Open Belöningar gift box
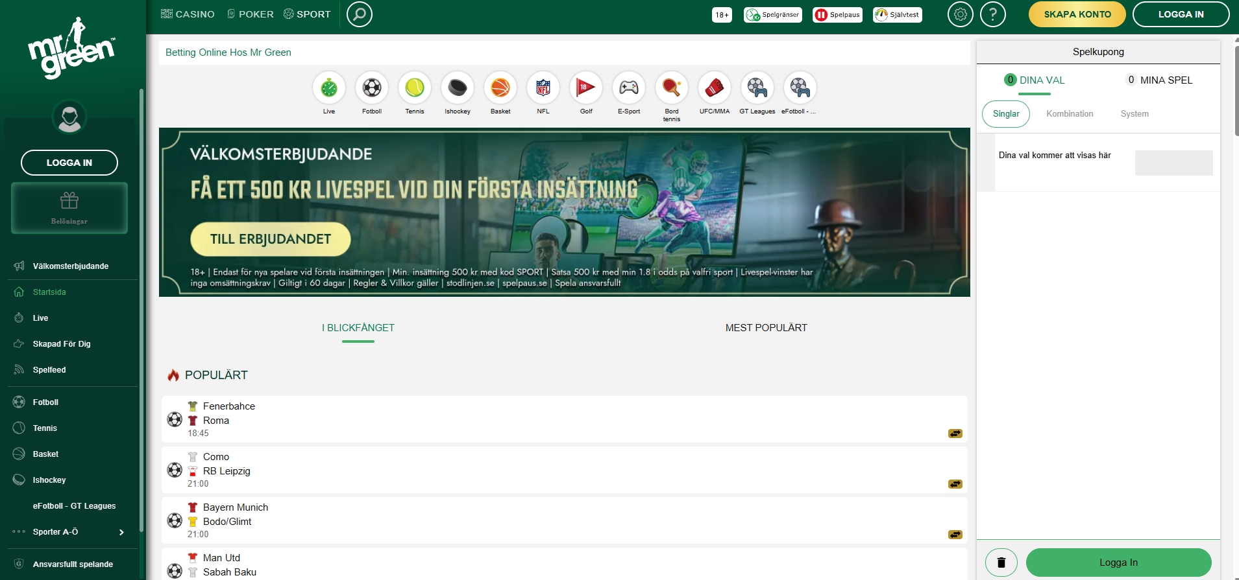 (x=69, y=208)
